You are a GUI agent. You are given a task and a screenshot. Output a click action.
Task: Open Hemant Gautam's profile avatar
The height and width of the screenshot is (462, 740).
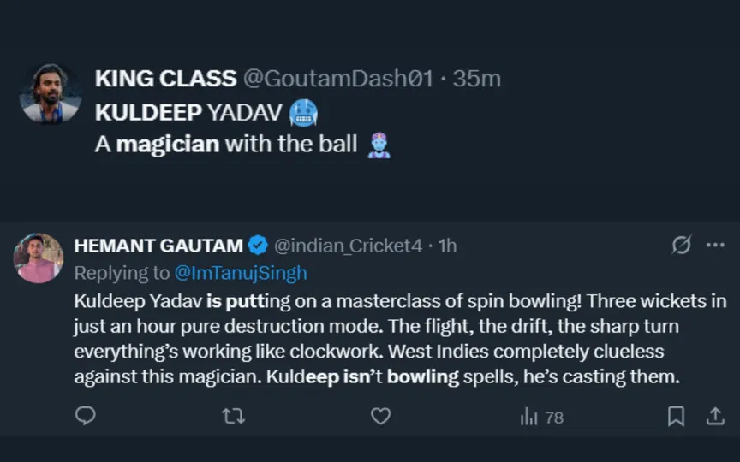pyautogui.click(x=38, y=258)
